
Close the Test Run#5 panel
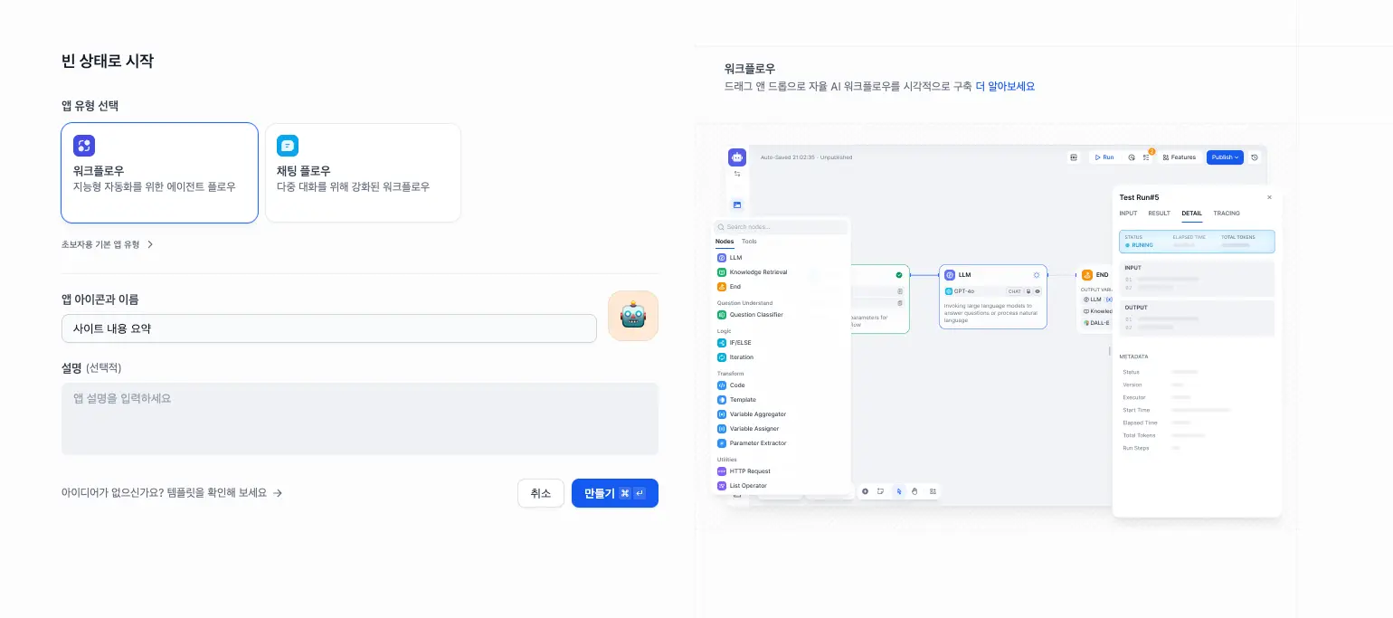(1269, 197)
